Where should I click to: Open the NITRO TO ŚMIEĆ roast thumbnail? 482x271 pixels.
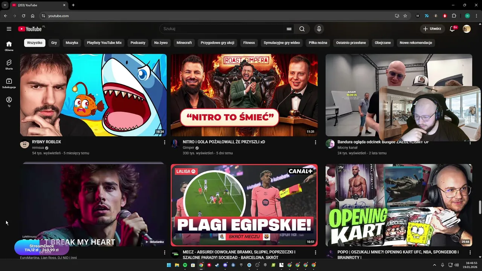(x=244, y=95)
